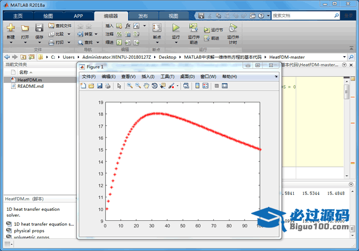Screen dimensions: 359x251
Task: Expand the dropdown arrow beside 比较
Action: [69, 34]
